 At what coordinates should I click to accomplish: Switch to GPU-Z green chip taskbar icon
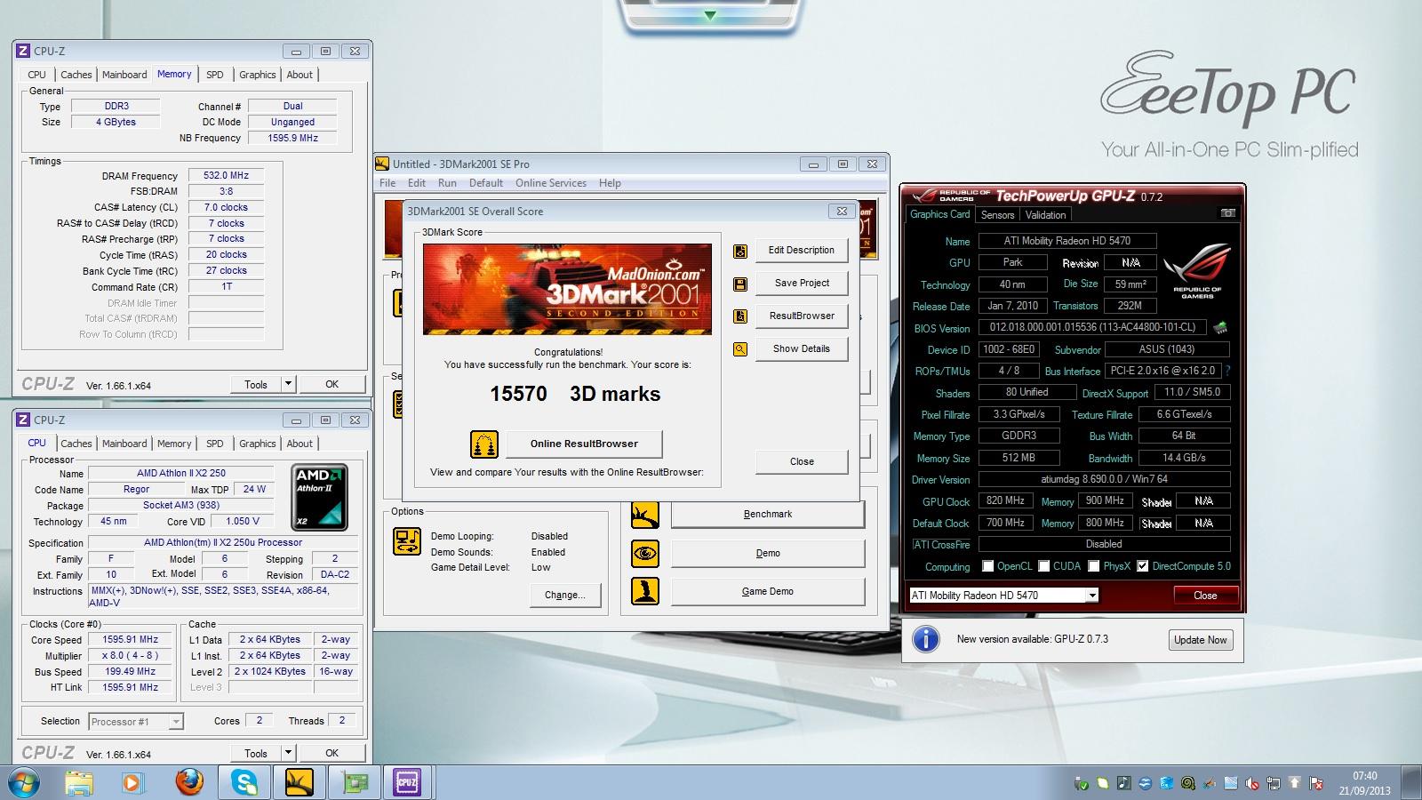point(354,782)
